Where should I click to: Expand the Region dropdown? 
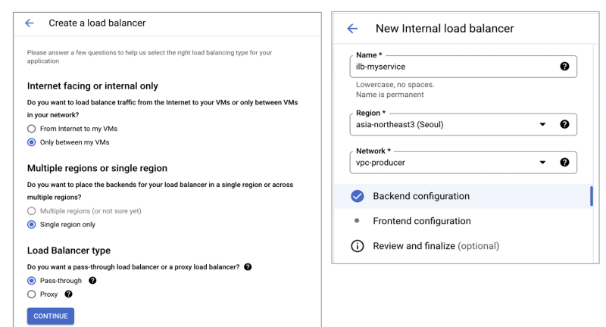point(542,124)
